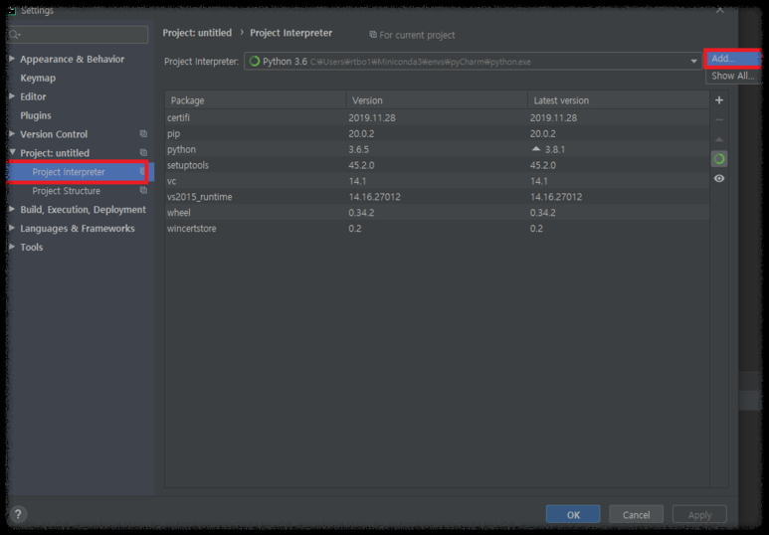This screenshot has width=769, height=535.
Task: Expand the Editor settings arrow
Action: [x=12, y=96]
